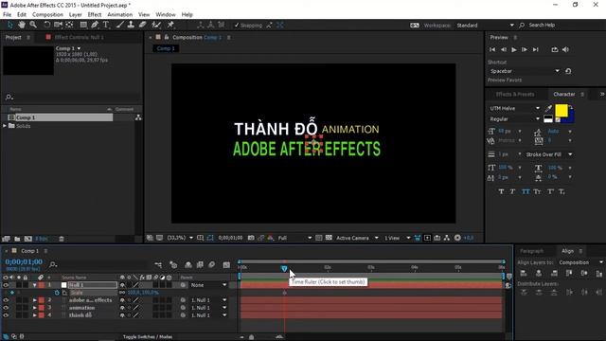
Task: Click the composition mini-flowchart timeline icon
Action: pyautogui.click(x=158, y=264)
